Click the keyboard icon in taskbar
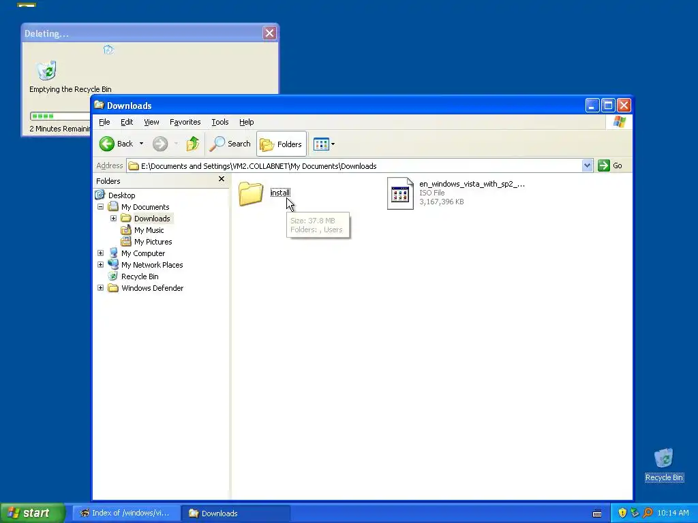 click(597, 513)
